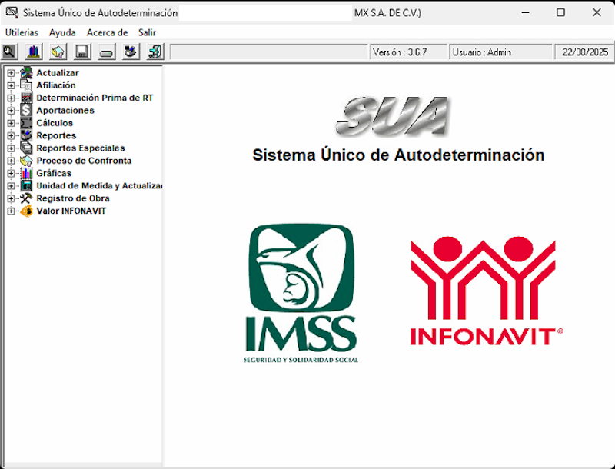Click the documents icon beside Afiliación
This screenshot has height=469, width=615.
click(x=26, y=85)
